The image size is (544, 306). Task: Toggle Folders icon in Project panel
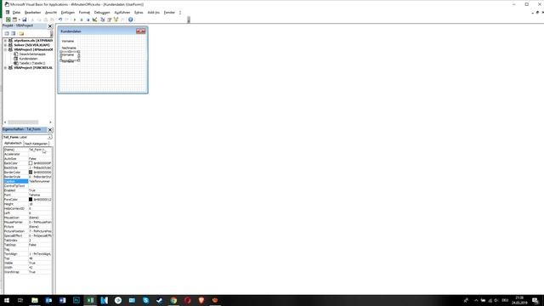[x=21, y=34]
